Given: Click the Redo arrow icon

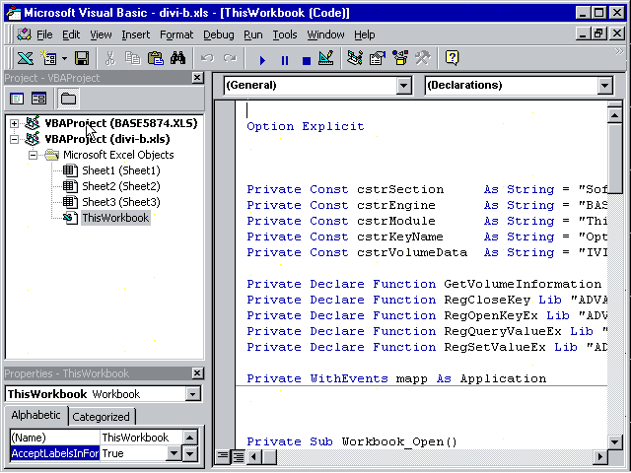Looking at the screenshot, I should click(230, 58).
